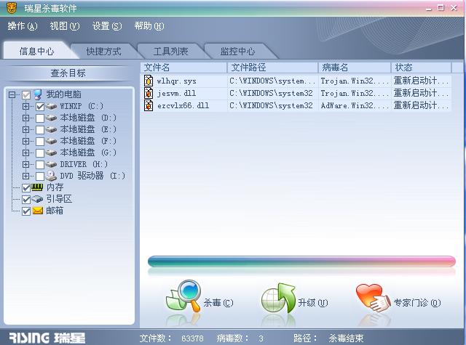This screenshot has height=345, width=466.
Task: Check the 本地磁盘 (E:) checkbox
Action: [x=40, y=130]
